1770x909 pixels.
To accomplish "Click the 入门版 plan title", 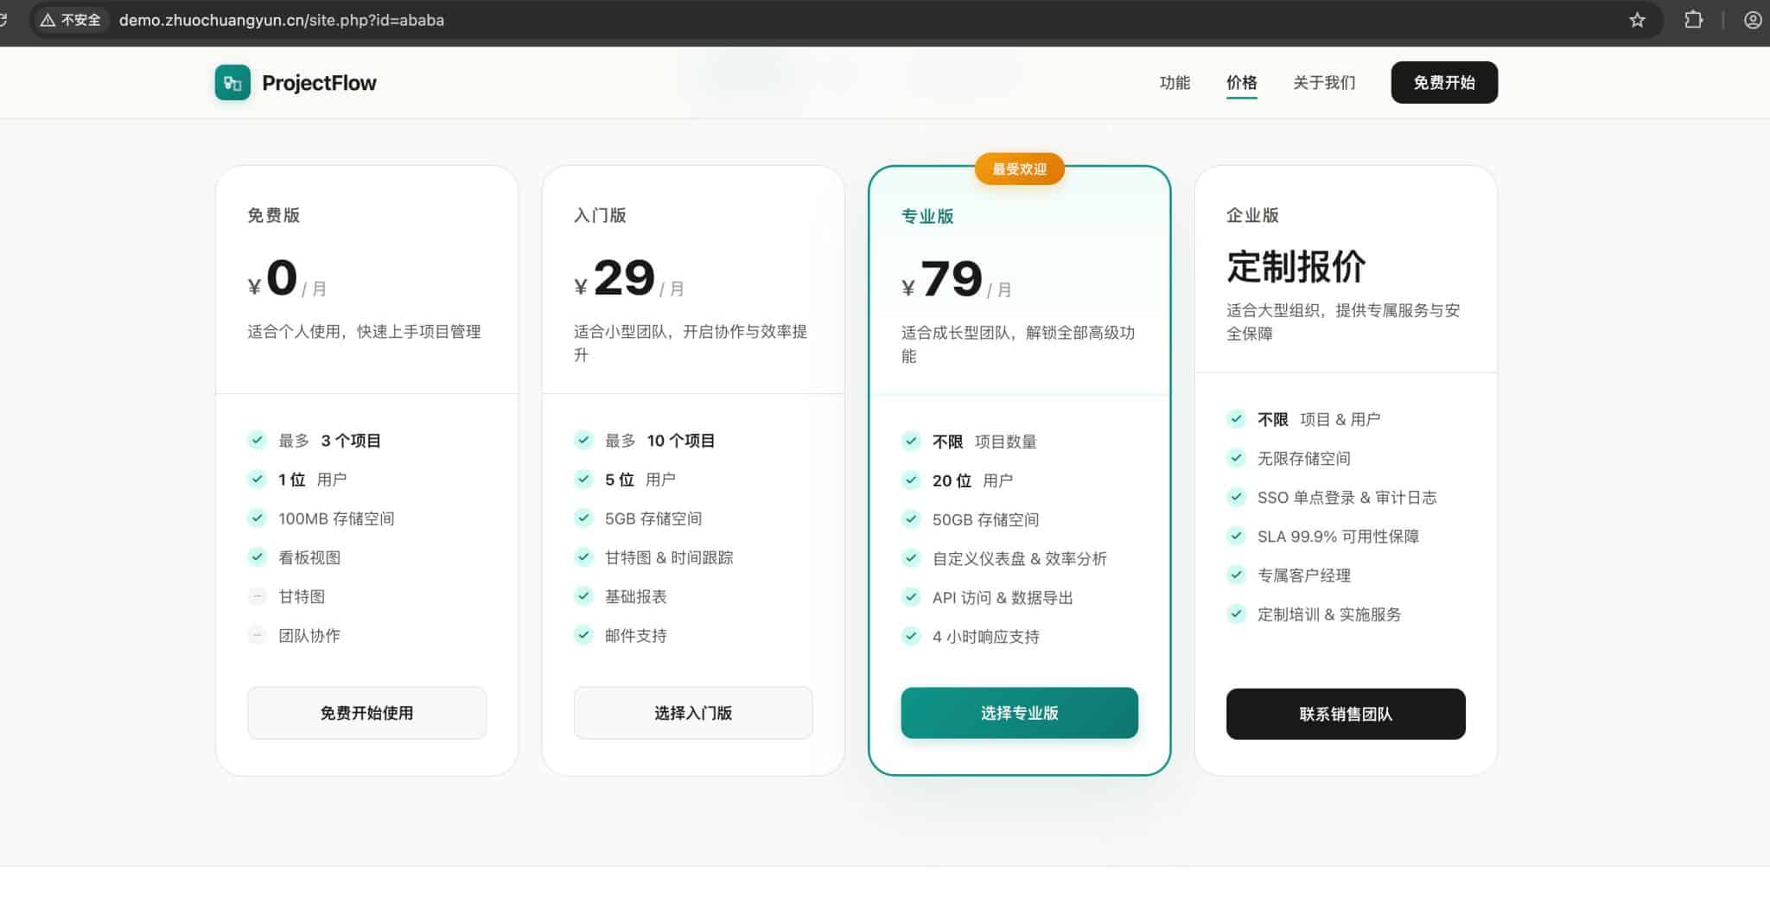I will point(600,215).
